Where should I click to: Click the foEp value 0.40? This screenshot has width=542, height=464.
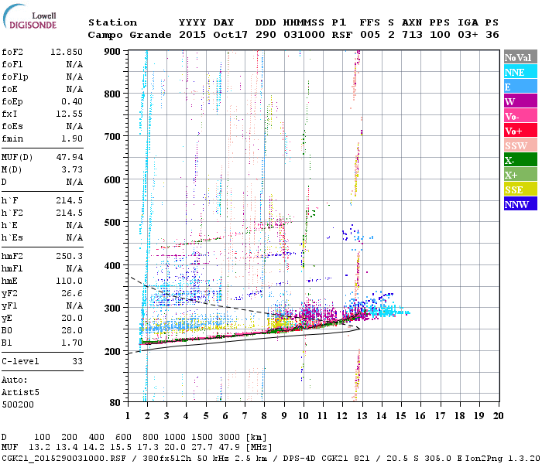[x=72, y=101]
